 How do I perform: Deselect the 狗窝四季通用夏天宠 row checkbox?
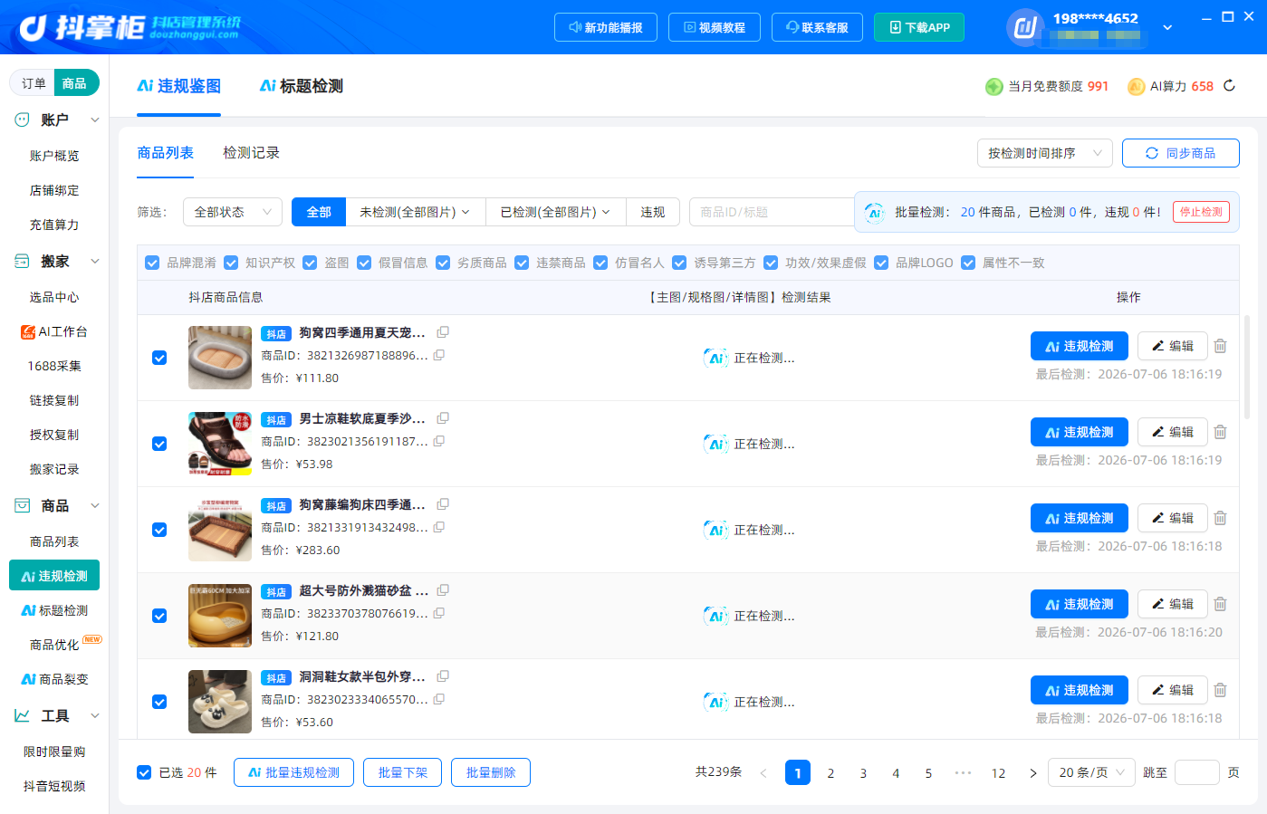[x=159, y=358]
